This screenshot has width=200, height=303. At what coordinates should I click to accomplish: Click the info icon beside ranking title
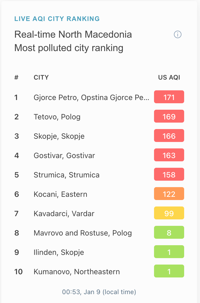tap(178, 35)
